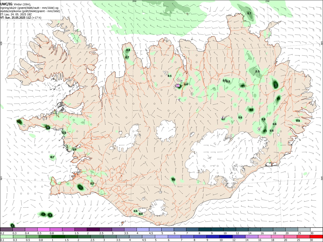Click the bright red swatch ending the rain scale

pyautogui.click(x=316, y=237)
